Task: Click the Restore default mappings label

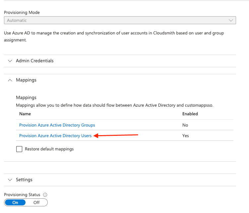Action: pos(49,149)
